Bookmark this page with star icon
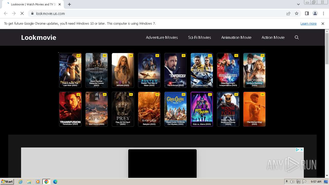The width and height of the screenshot is (329, 185). tap(297, 13)
